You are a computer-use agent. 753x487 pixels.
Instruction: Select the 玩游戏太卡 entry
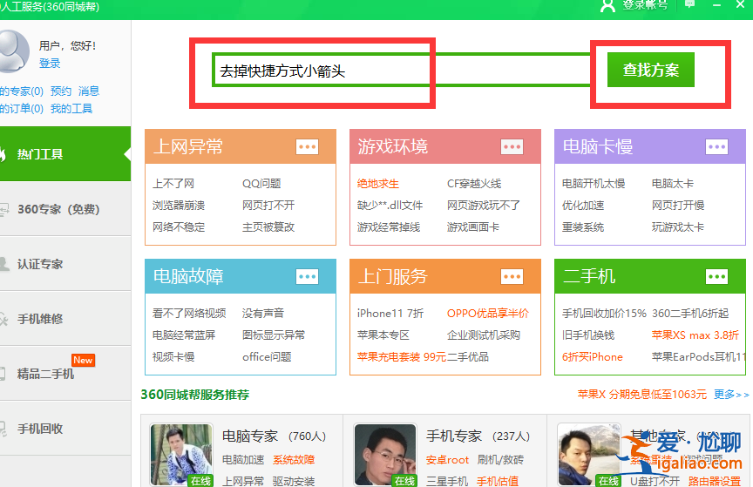click(x=678, y=227)
